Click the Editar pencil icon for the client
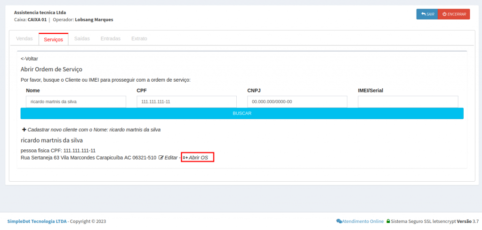This screenshot has height=230, width=482. pos(161,158)
